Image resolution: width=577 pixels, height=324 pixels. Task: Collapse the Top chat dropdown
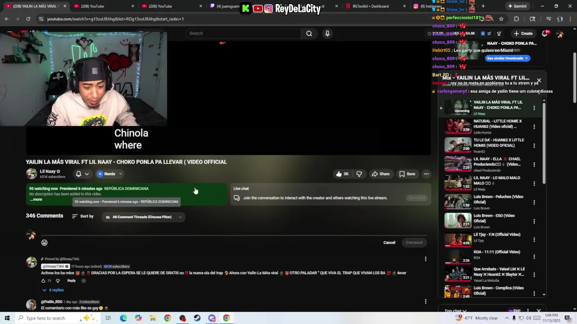tap(455, 311)
